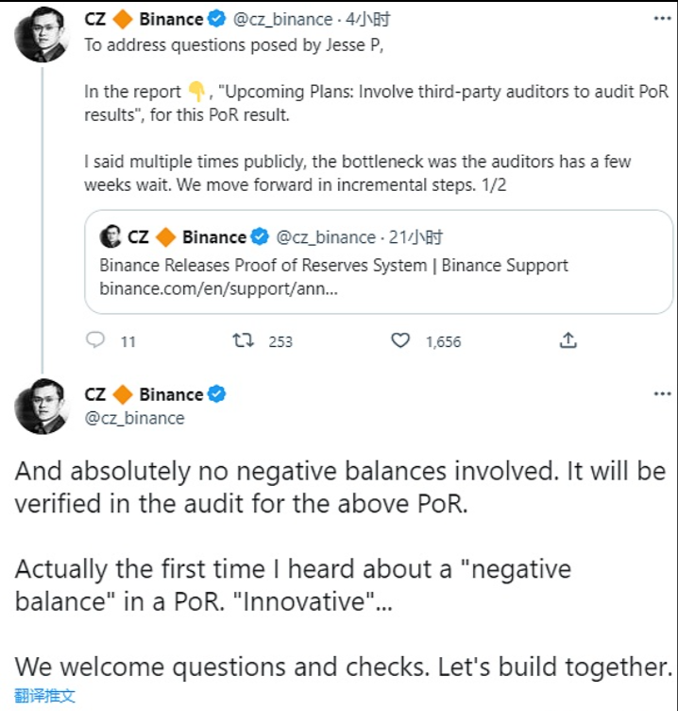Open the quoted Proof of Reserves tweet title
Viewport: 678px width, 711px height.
coord(333,265)
